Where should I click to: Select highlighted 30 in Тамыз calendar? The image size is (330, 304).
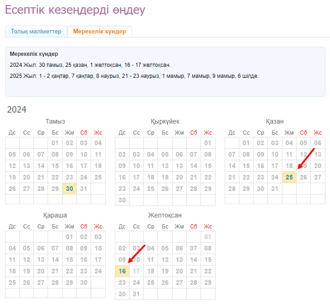pyautogui.click(x=70, y=189)
